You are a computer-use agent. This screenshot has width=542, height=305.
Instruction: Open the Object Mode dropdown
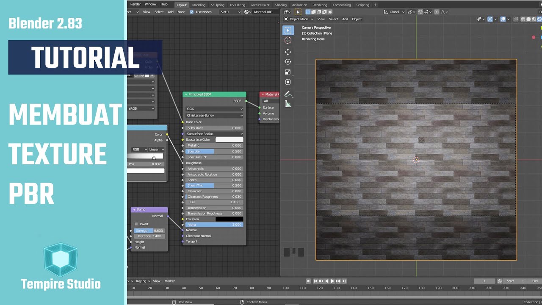tap(298, 19)
